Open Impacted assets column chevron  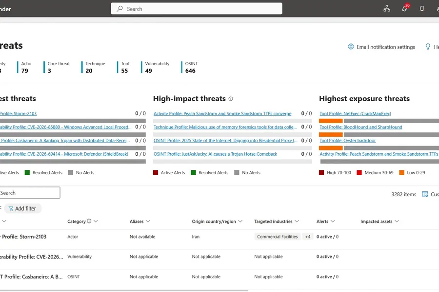click(397, 221)
